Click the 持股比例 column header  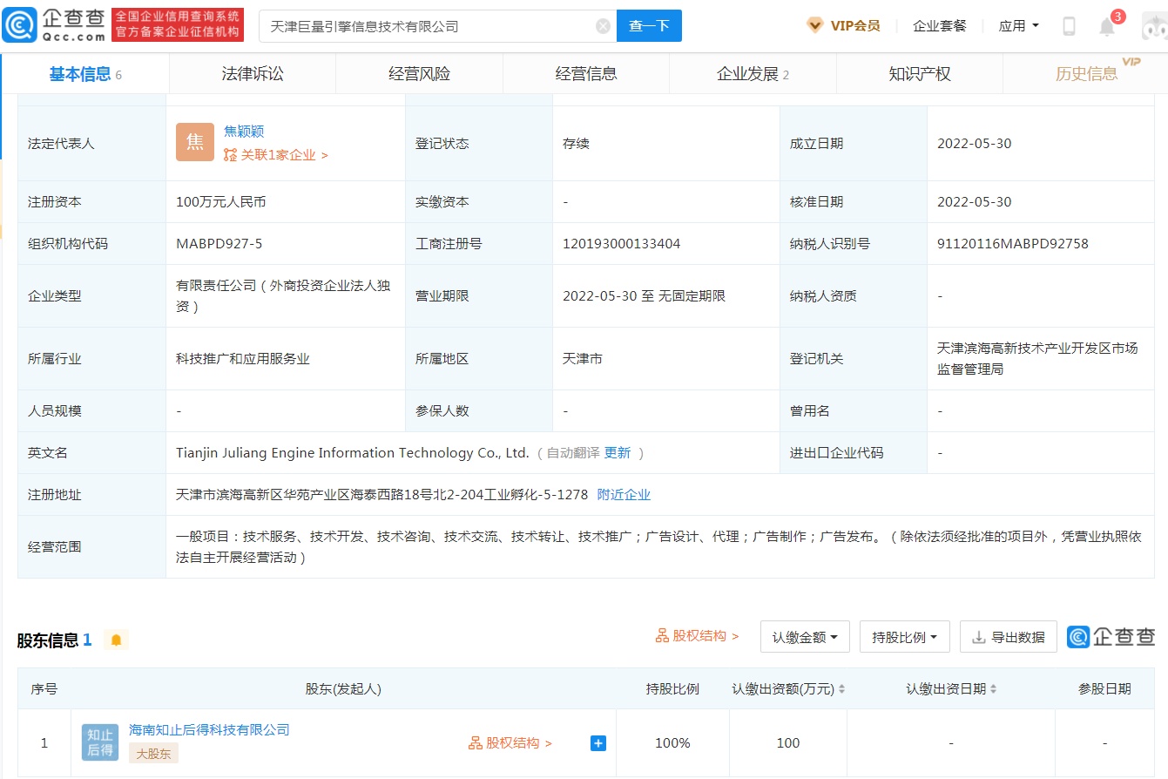[672, 689]
